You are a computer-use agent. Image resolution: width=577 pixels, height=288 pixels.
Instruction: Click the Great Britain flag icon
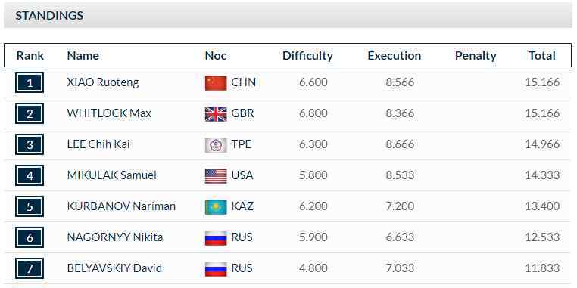click(x=216, y=114)
